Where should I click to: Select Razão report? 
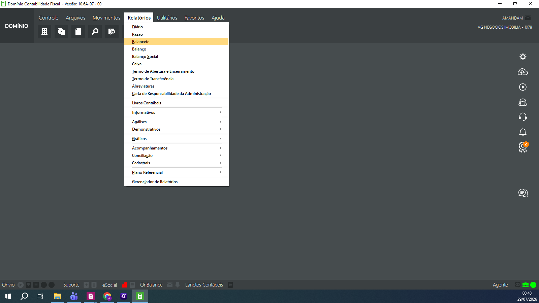coord(176,34)
